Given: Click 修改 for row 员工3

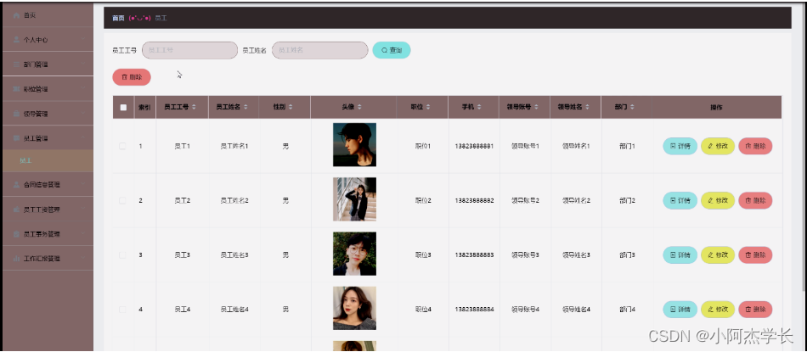Looking at the screenshot, I should [x=718, y=254].
